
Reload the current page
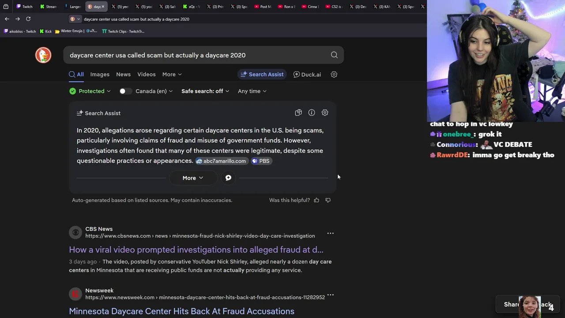pyautogui.click(x=28, y=19)
